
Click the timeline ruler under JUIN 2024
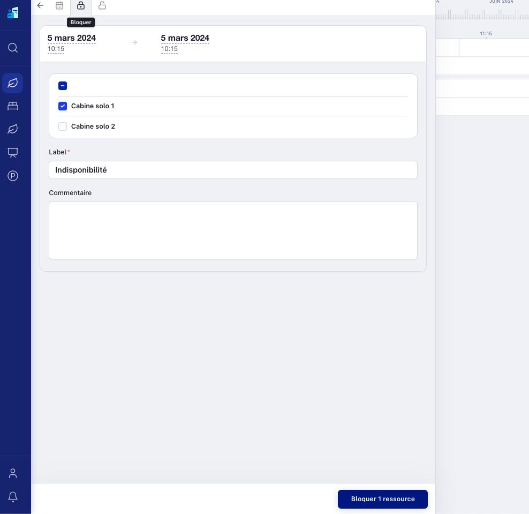pos(482,14)
